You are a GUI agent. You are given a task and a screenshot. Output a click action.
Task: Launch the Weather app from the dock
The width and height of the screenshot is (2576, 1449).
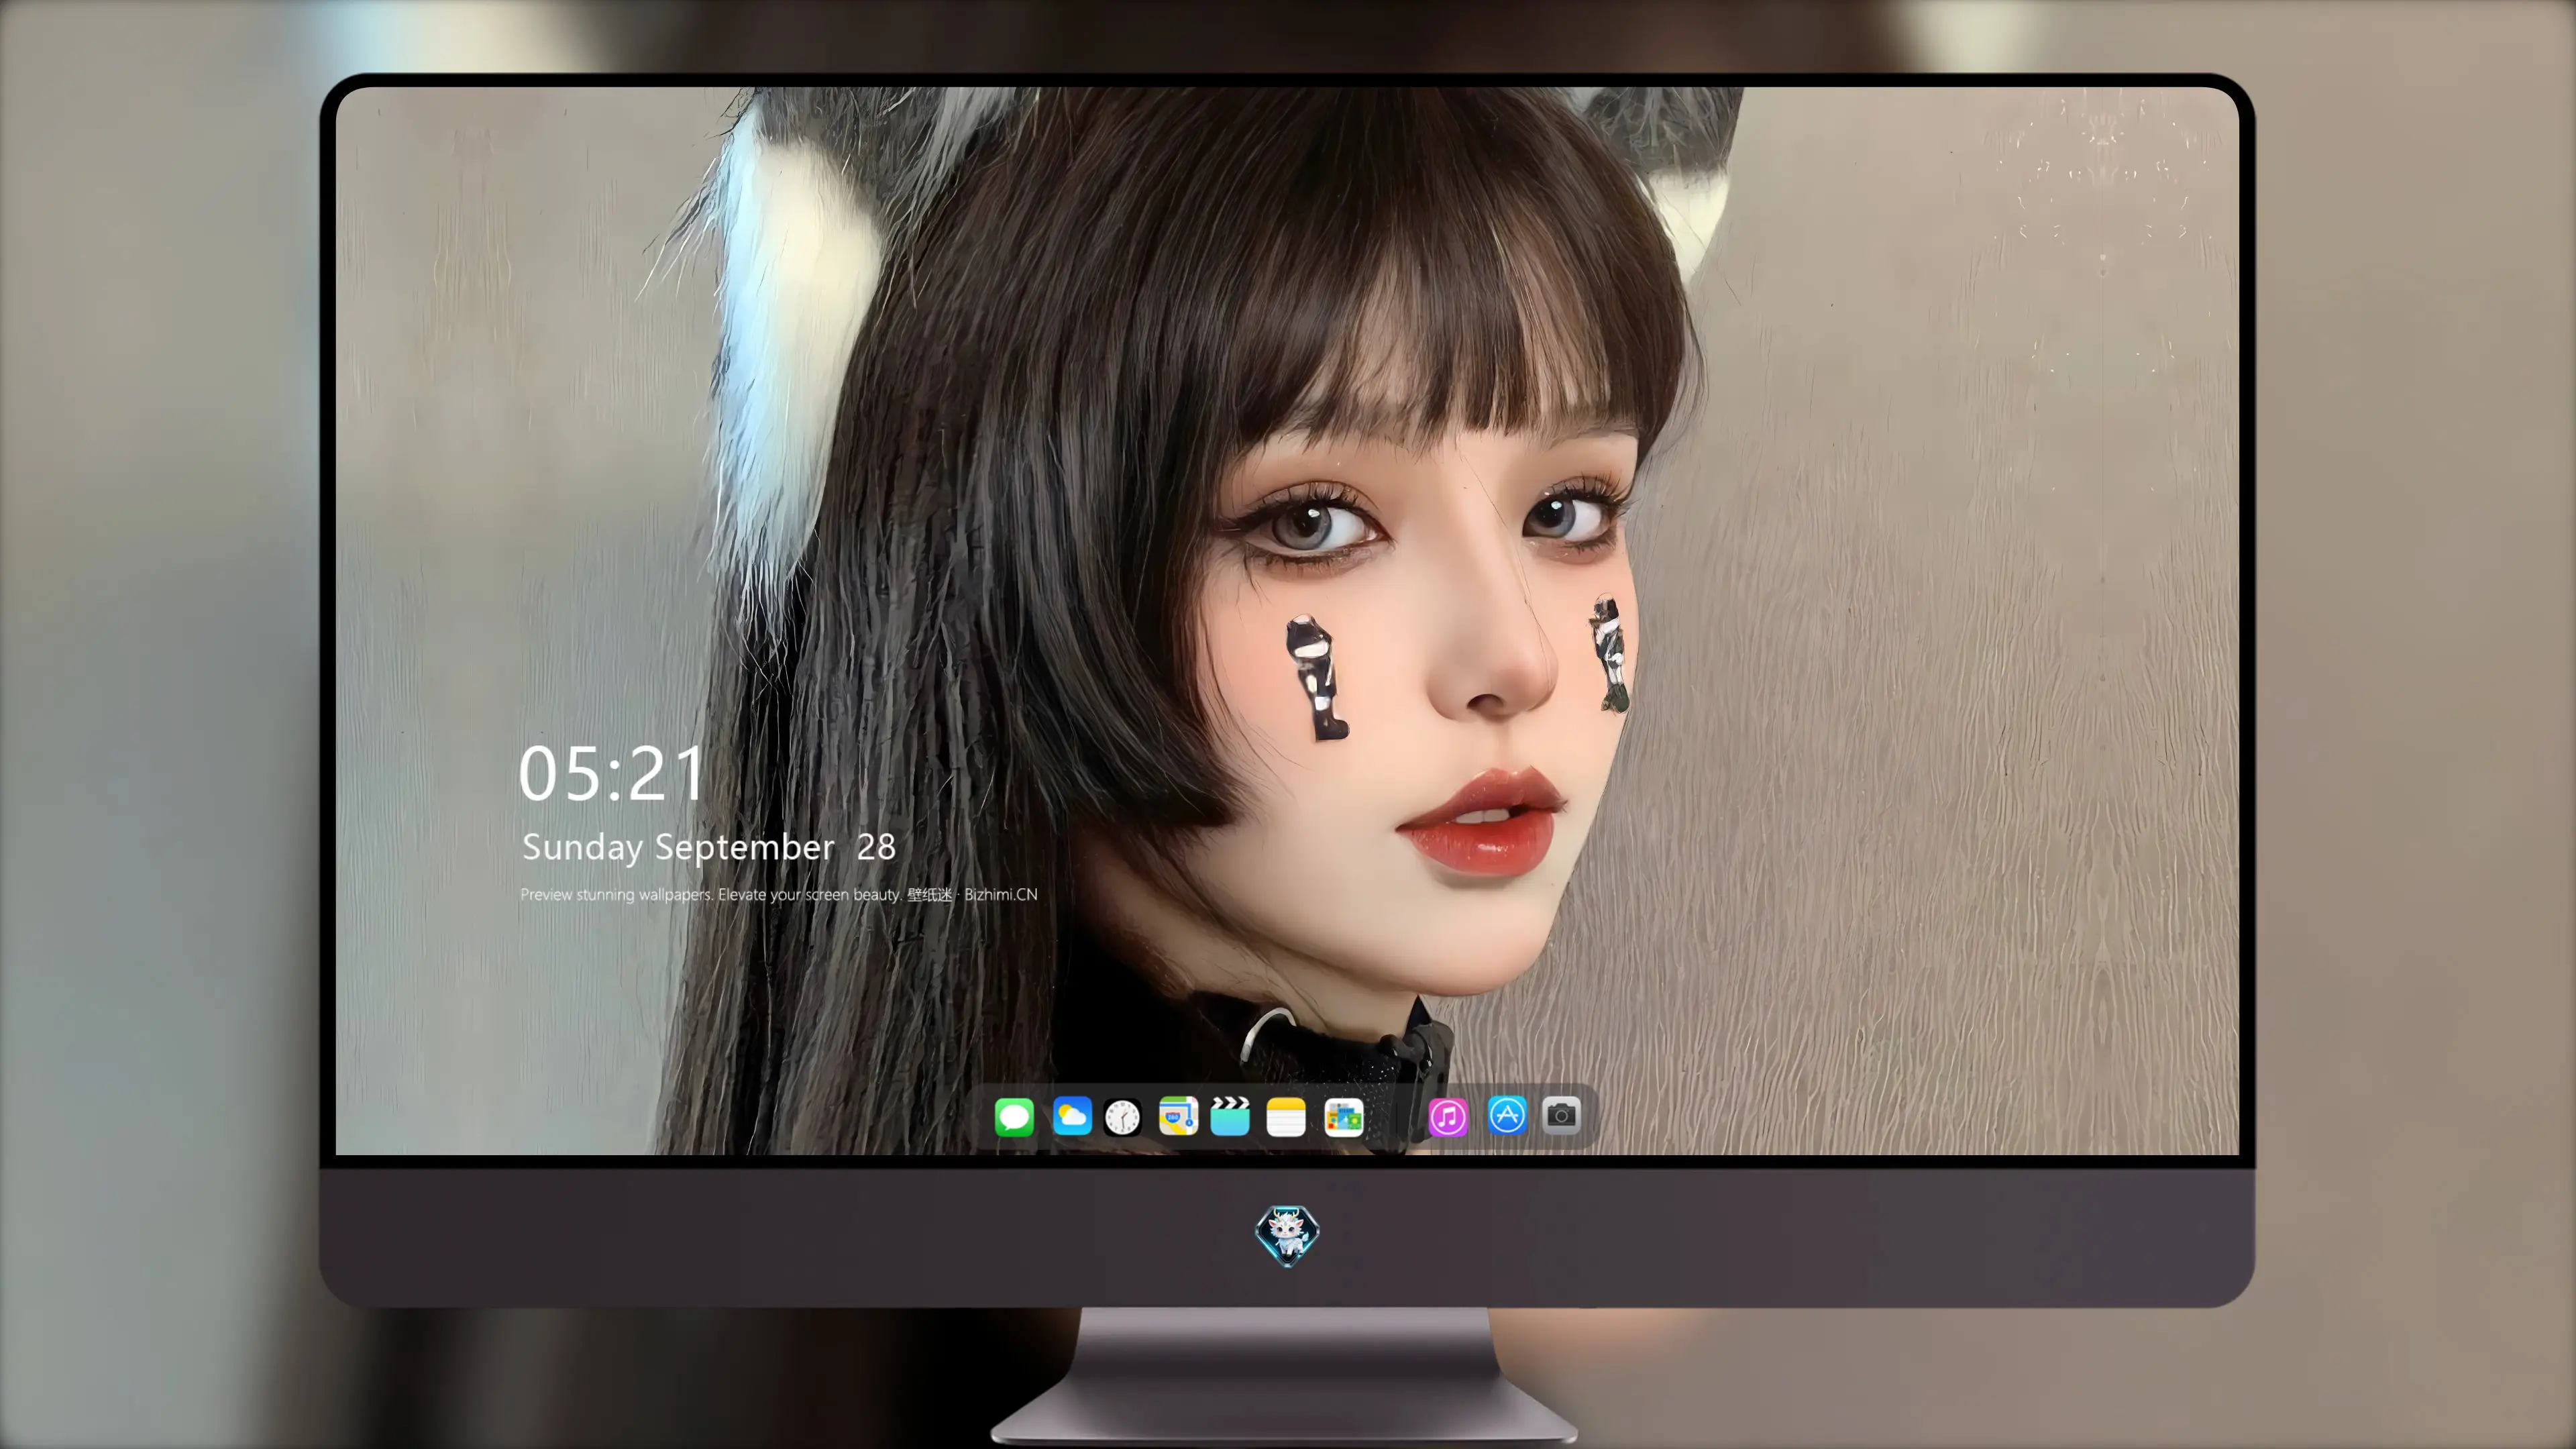[x=1072, y=1116]
